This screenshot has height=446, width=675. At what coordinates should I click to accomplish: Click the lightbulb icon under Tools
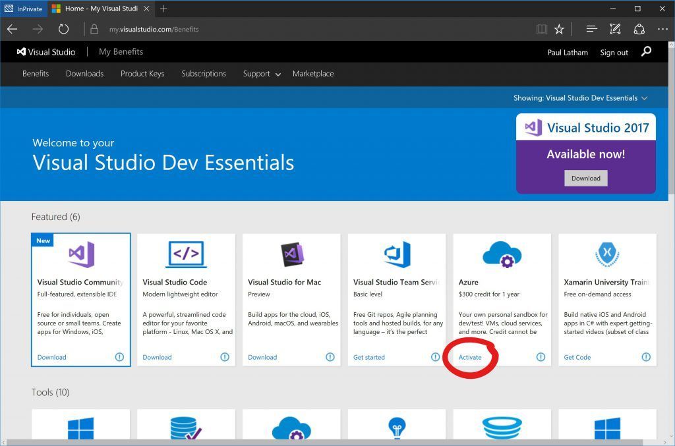click(x=397, y=428)
